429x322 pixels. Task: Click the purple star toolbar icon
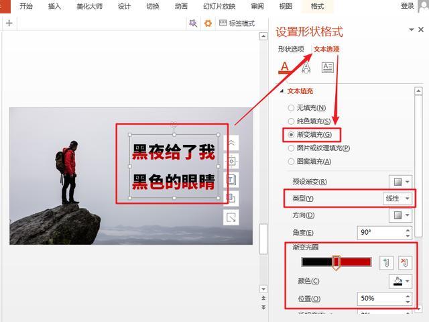193,23
